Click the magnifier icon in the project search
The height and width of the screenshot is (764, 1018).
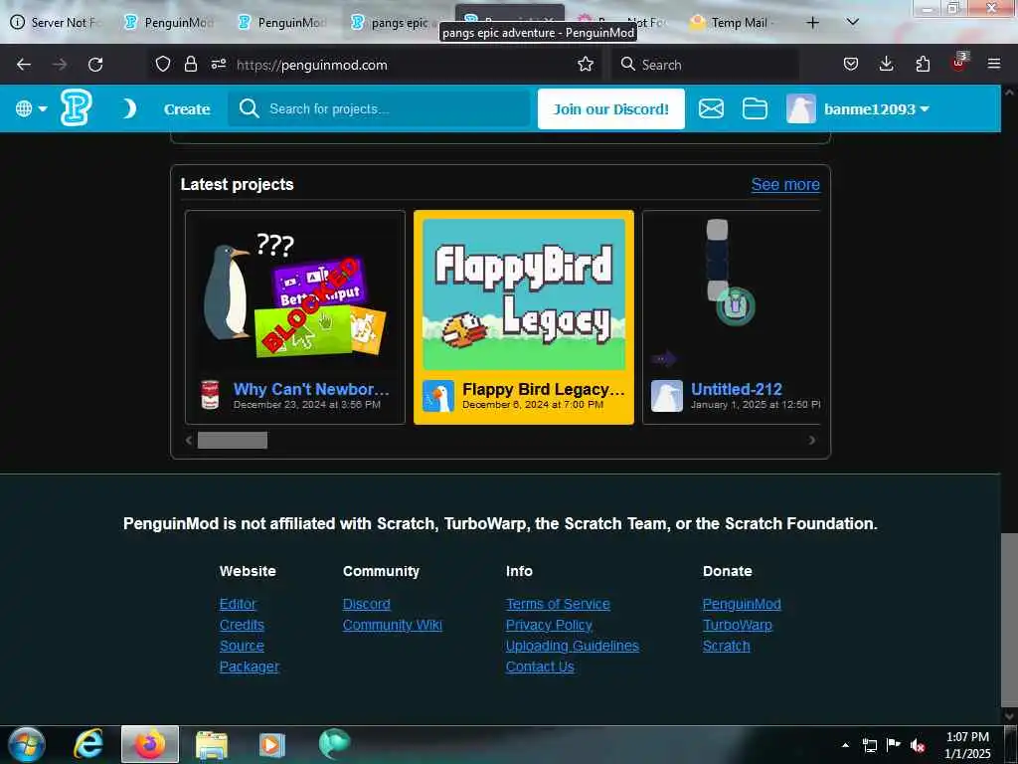(249, 108)
